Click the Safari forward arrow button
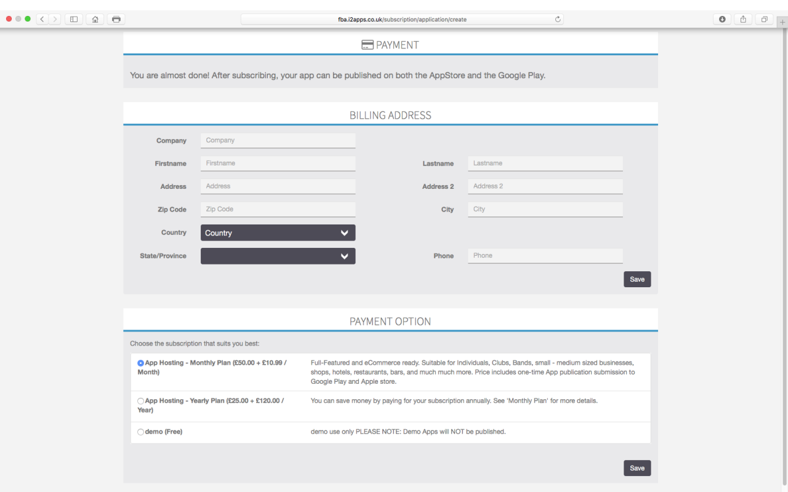The height and width of the screenshot is (492, 788). (55, 19)
